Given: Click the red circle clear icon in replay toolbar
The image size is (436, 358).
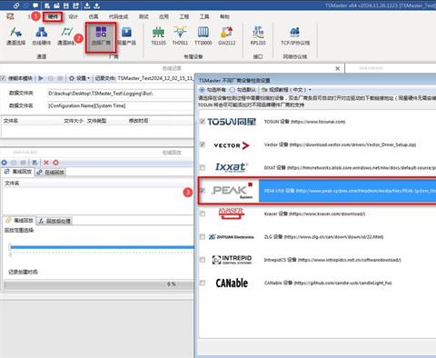Looking at the screenshot, I should coord(55,163).
